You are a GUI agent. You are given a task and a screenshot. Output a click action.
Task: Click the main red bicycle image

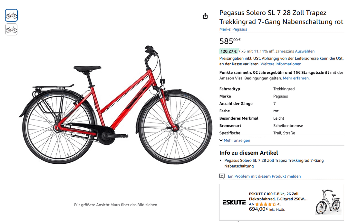point(115,105)
